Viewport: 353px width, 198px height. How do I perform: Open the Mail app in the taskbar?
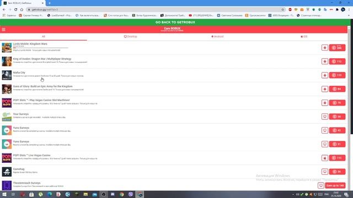pyautogui.click(x=94, y=194)
